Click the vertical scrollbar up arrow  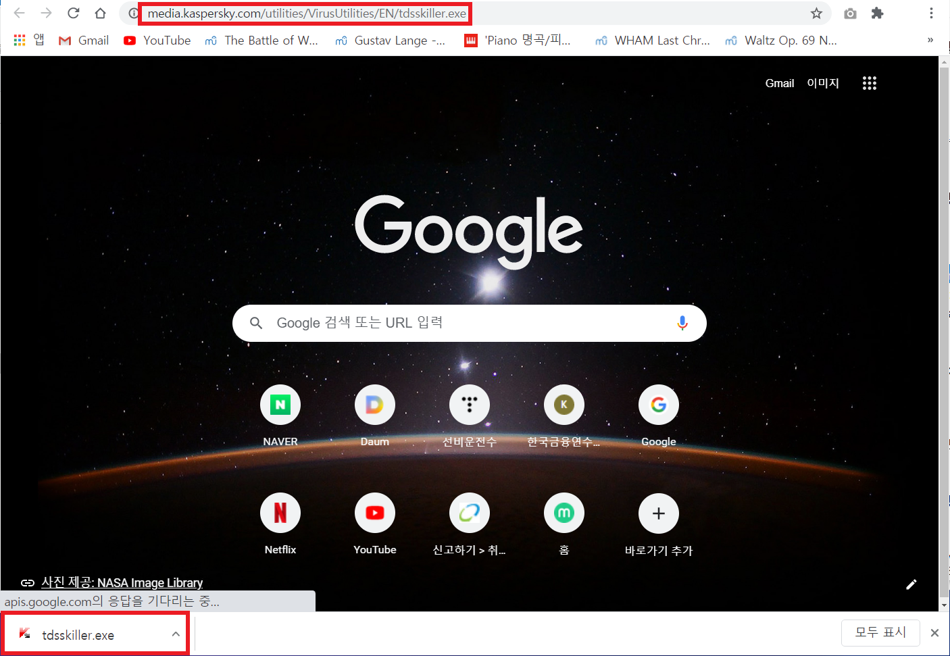click(944, 63)
